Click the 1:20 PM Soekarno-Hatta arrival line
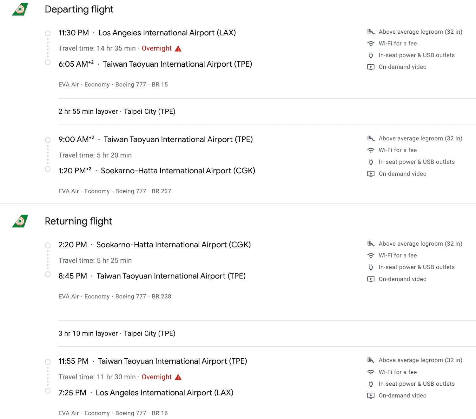 click(x=157, y=170)
